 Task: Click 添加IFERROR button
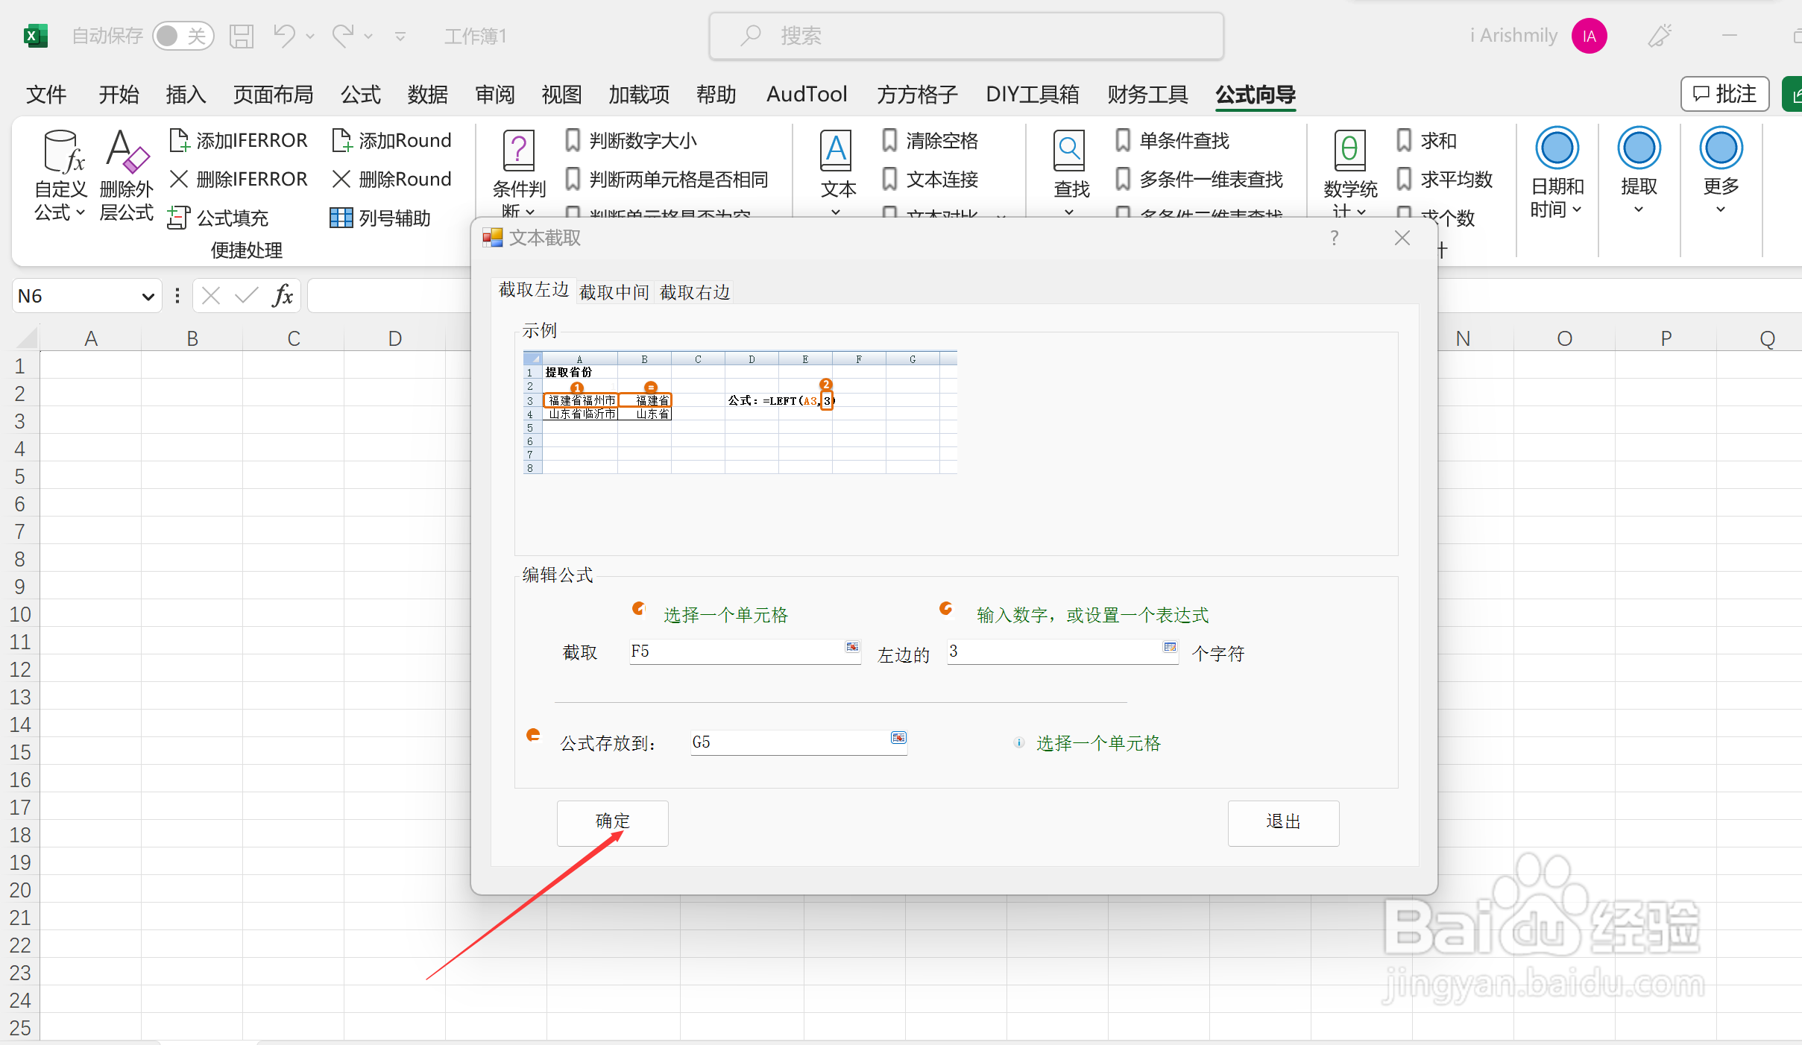[239, 140]
